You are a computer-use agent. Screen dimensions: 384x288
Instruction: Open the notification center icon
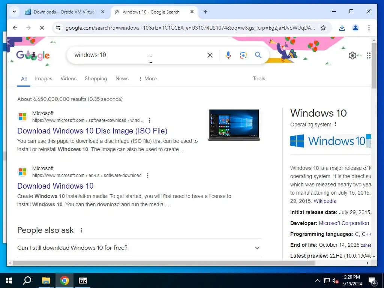click(372, 281)
